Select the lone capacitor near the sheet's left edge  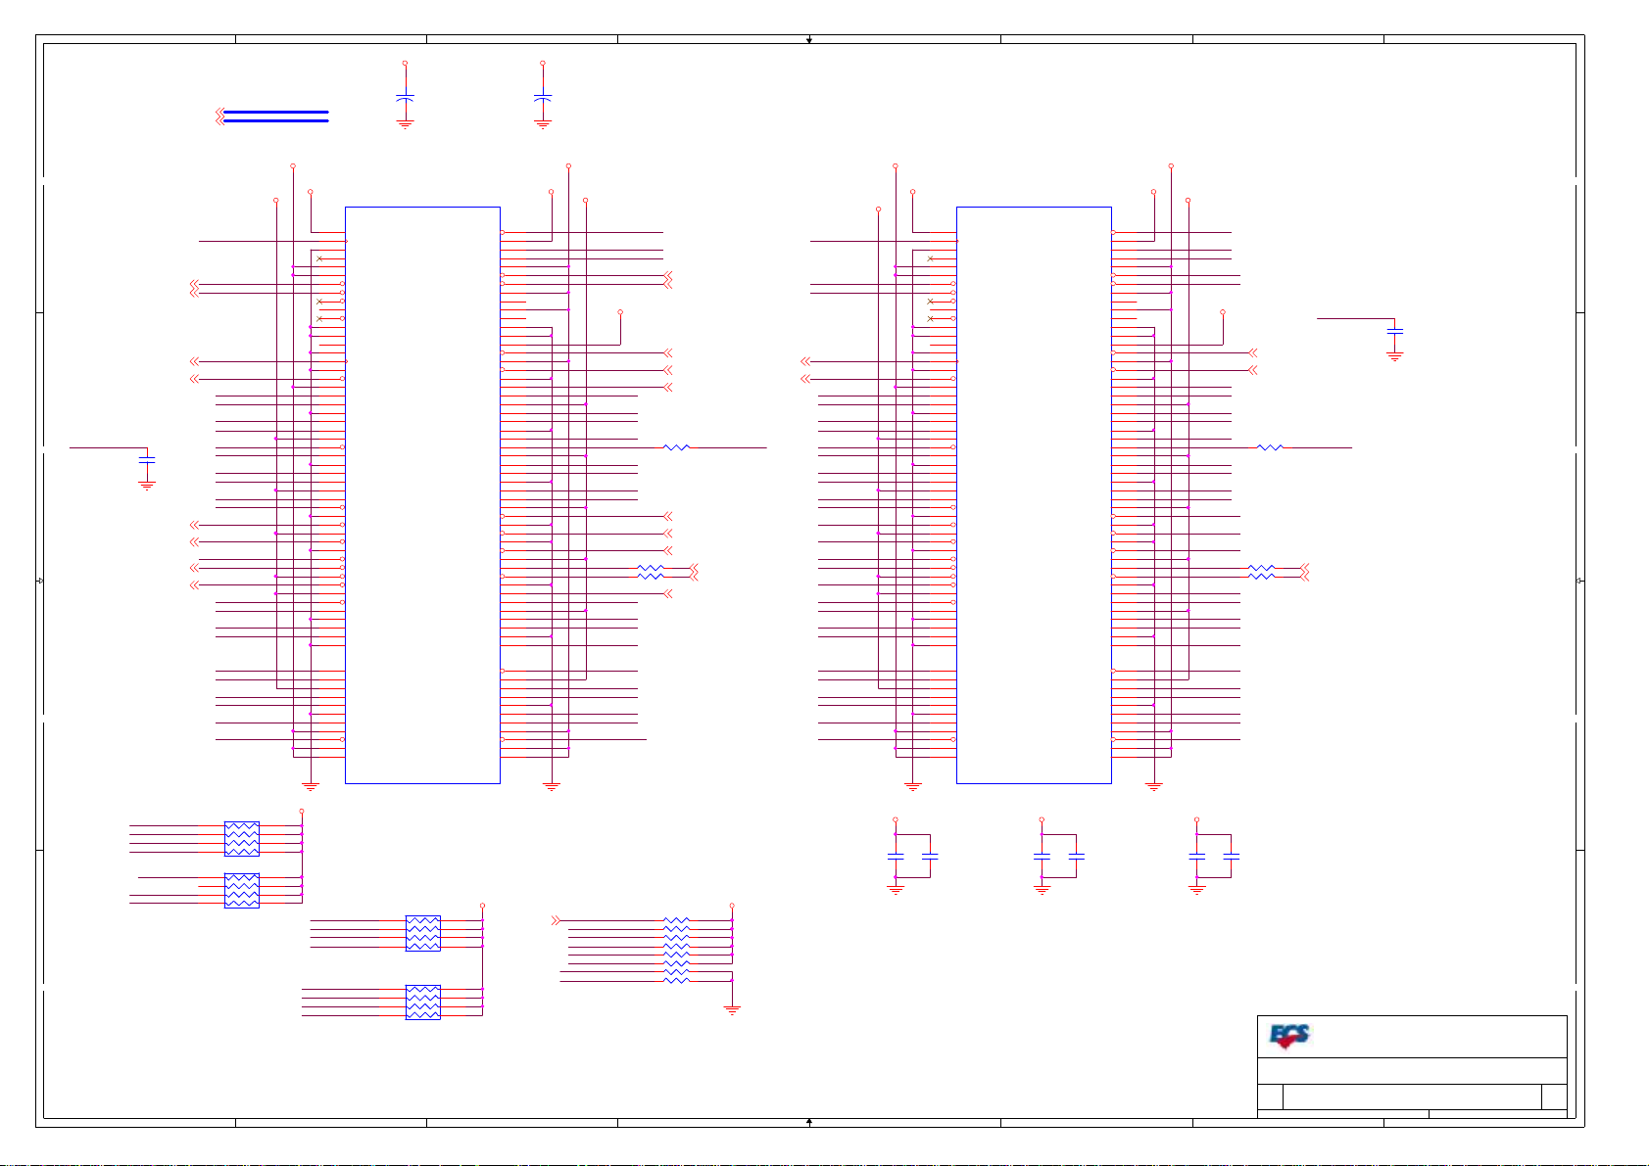(147, 460)
